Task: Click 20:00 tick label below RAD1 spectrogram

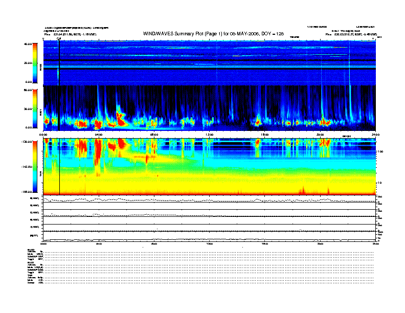Action: point(320,135)
